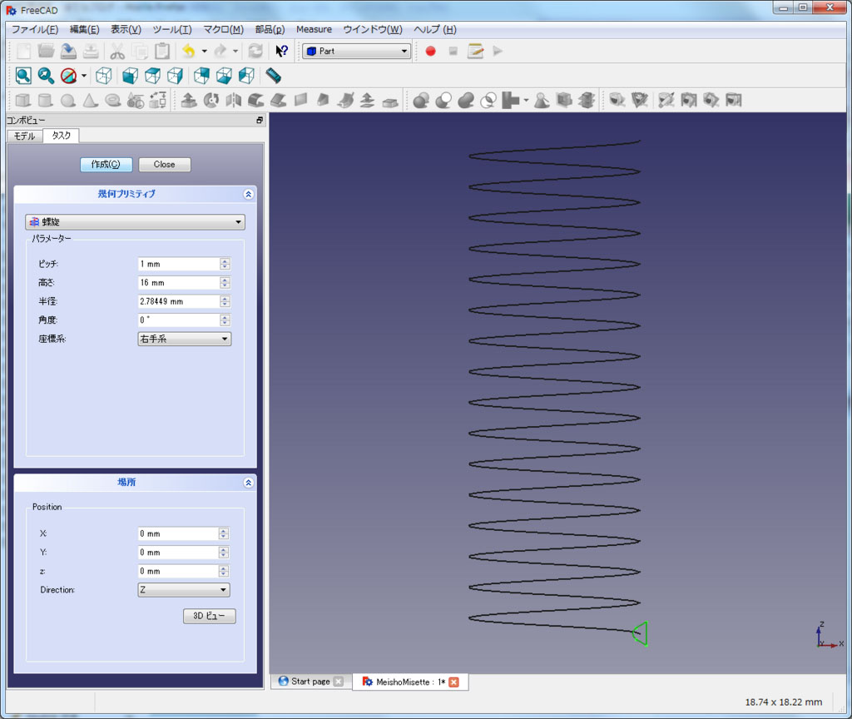Open the Direction Z dropdown
852x719 pixels.
pos(184,590)
